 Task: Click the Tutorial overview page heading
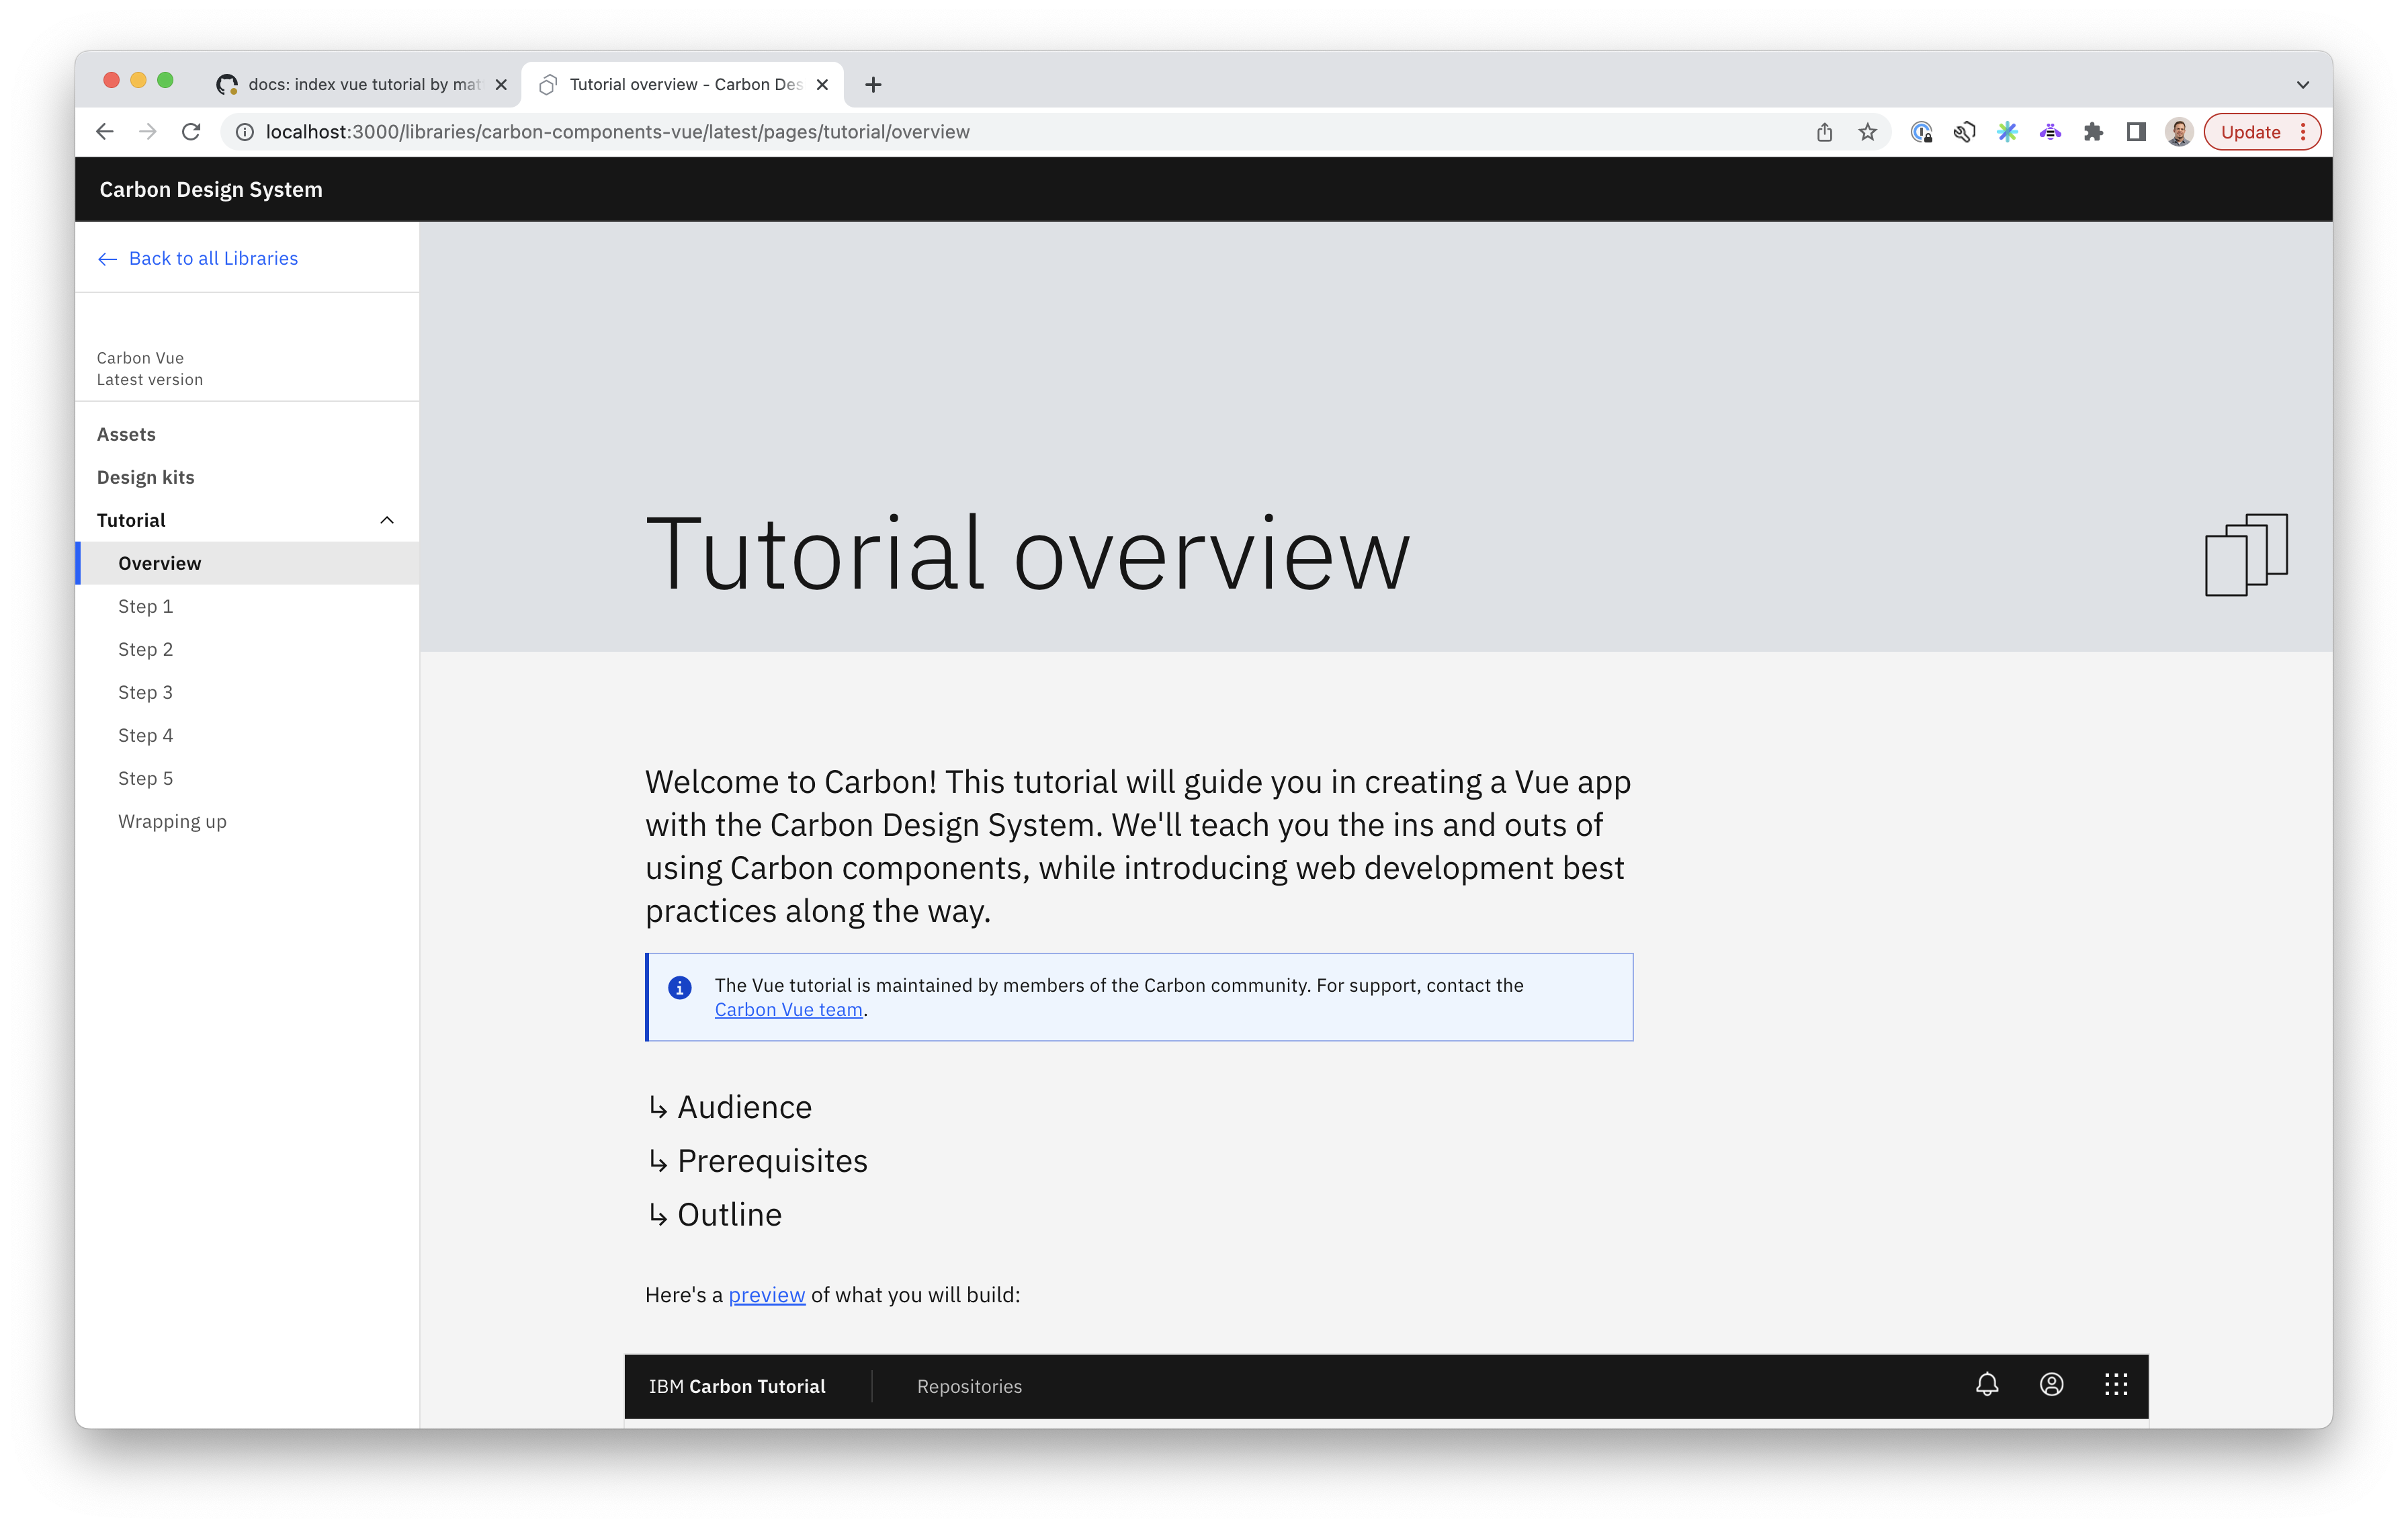click(x=1028, y=553)
